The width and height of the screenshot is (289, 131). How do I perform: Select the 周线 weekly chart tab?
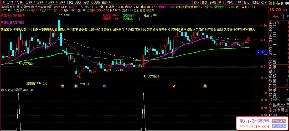pyautogui.click(x=79, y=2)
